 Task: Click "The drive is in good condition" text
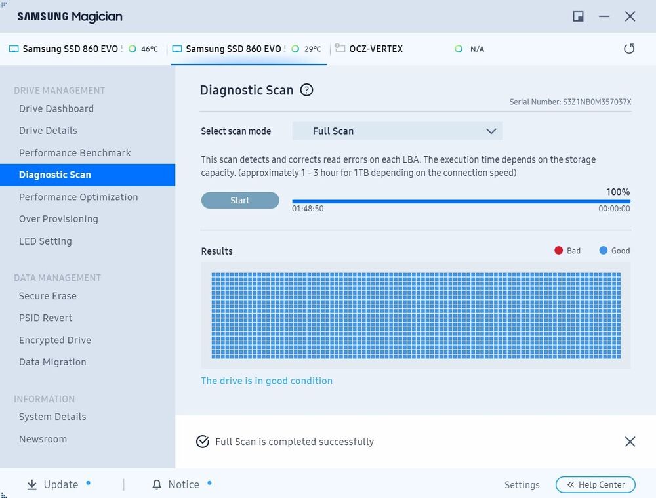266,381
